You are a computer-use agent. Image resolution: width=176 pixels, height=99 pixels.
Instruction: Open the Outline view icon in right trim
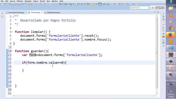point(163,16)
